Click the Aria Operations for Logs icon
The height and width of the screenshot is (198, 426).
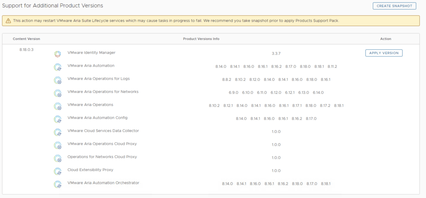pos(58,80)
